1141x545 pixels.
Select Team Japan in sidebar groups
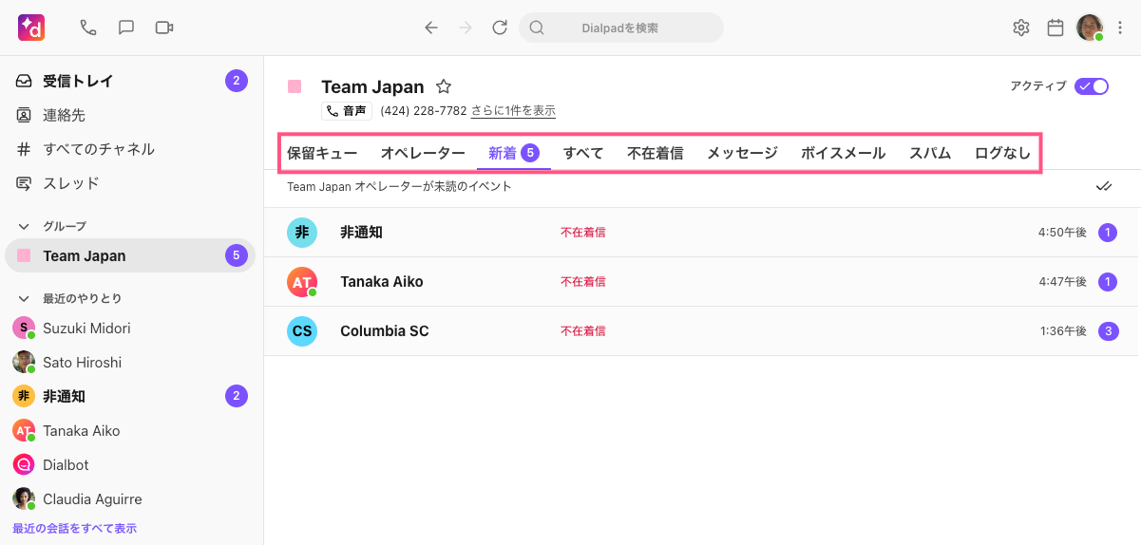(x=130, y=255)
